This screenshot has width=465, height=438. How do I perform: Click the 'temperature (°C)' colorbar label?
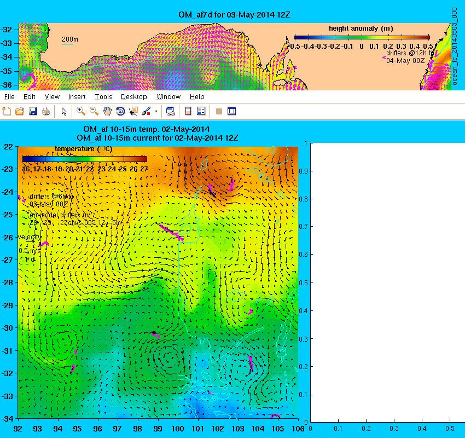[x=83, y=149]
